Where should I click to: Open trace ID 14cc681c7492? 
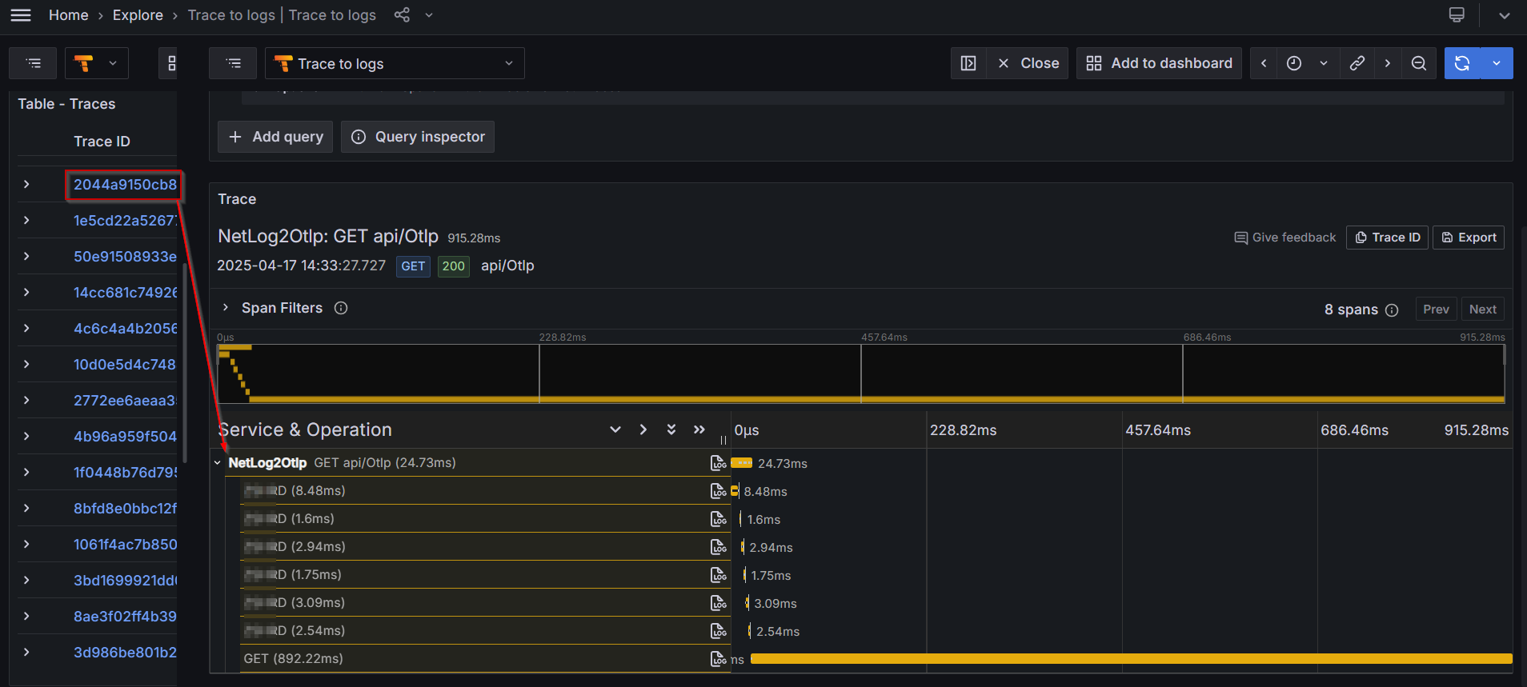[x=125, y=293]
